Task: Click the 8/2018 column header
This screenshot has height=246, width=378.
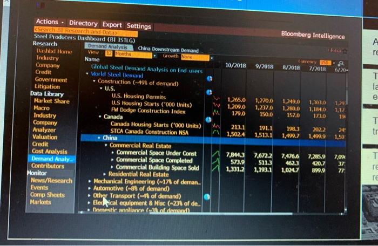Action: point(291,67)
